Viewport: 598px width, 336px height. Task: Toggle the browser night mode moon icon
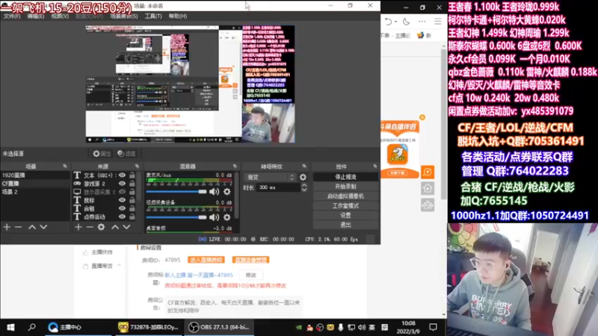[x=407, y=22]
